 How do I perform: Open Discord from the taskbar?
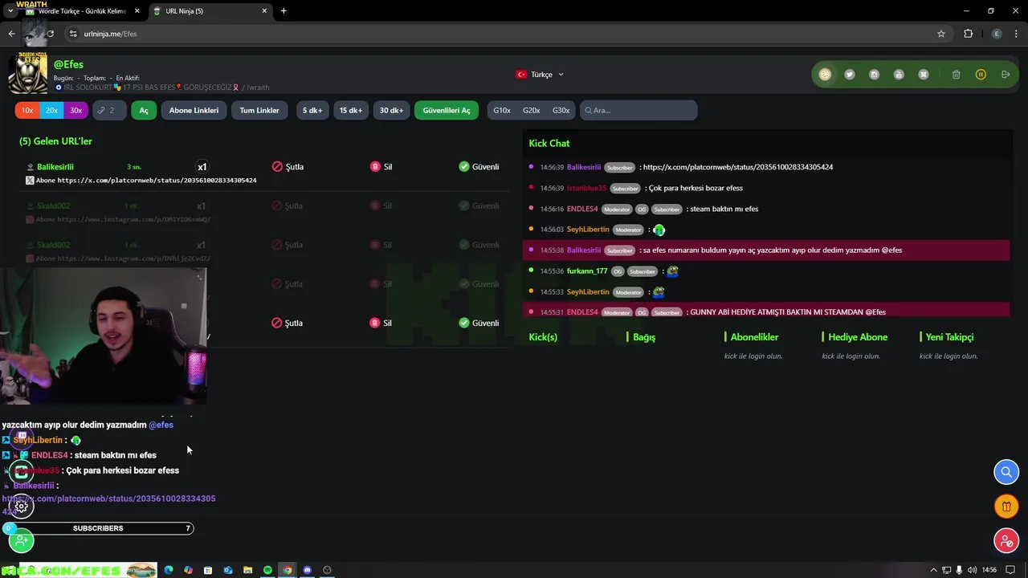point(307,570)
